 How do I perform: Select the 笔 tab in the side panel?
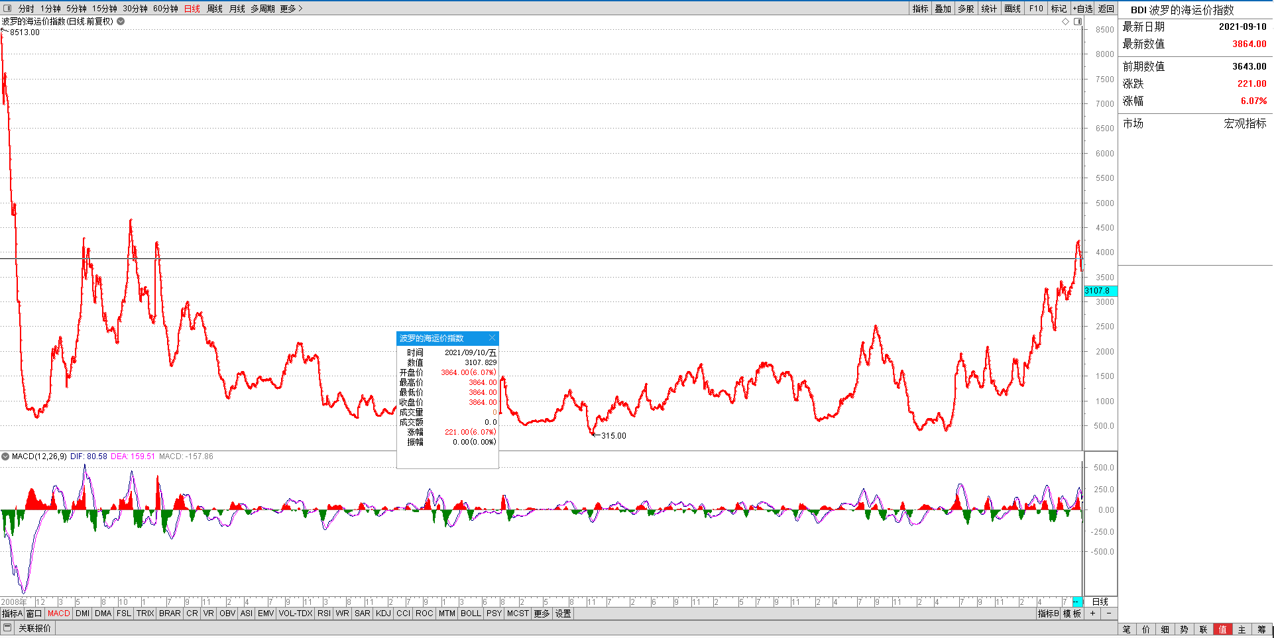pyautogui.click(x=1127, y=629)
